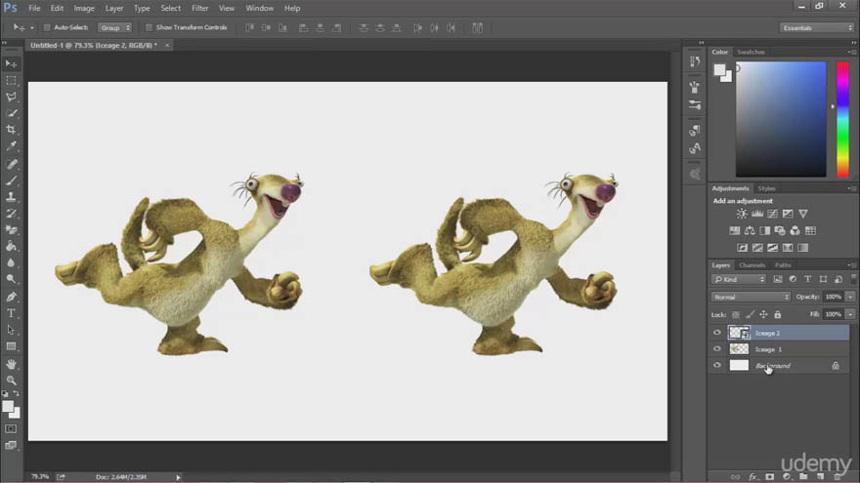
Task: Open the Normal blend mode dropdown
Action: click(x=751, y=297)
